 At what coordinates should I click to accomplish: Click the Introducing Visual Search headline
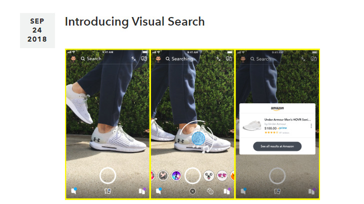click(134, 22)
